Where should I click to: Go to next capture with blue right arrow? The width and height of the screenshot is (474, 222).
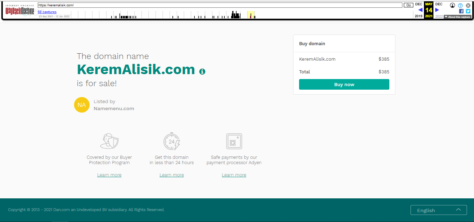click(x=437, y=10)
